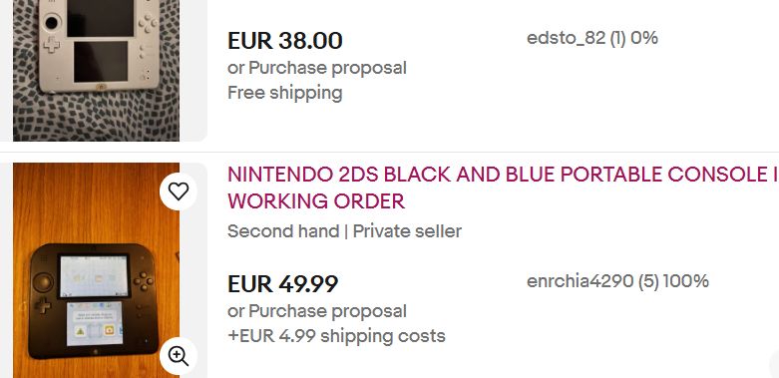Click the (1) feedback count for edsto_82
This screenshot has height=378, width=779.
[617, 38]
